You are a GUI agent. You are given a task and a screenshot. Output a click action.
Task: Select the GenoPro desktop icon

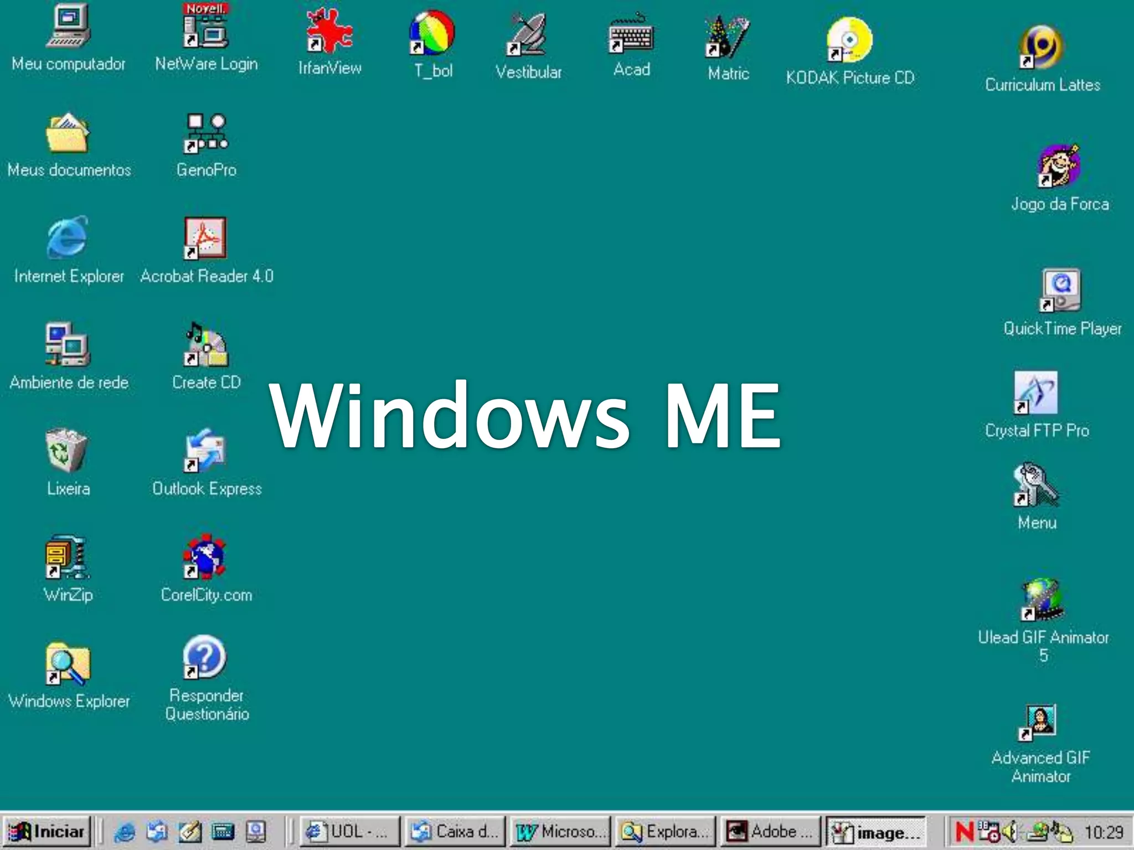coord(206,134)
